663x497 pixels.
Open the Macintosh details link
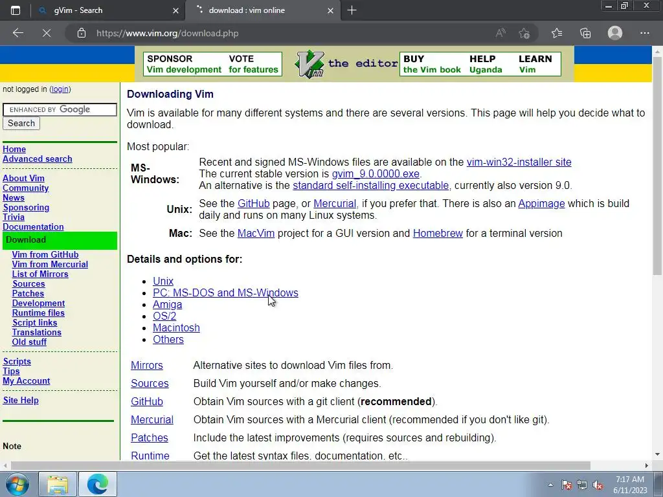[176, 328]
